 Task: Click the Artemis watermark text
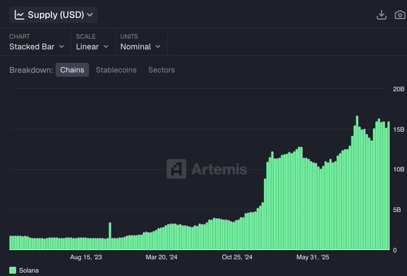[218, 169]
